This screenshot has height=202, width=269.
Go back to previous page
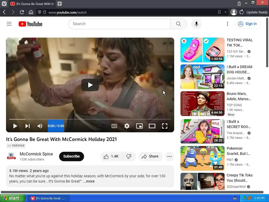[x=4, y=12]
